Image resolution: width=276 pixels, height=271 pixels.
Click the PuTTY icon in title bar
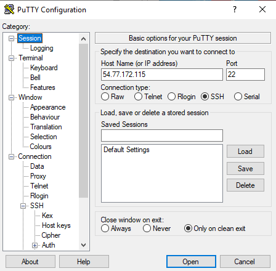(9, 9)
